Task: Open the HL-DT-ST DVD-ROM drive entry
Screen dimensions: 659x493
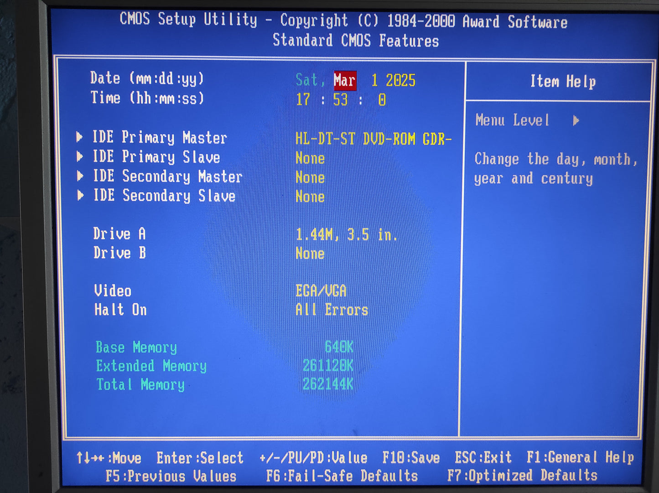Action: (x=373, y=139)
